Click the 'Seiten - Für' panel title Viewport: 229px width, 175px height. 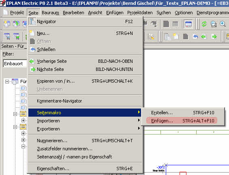click(x=14, y=46)
